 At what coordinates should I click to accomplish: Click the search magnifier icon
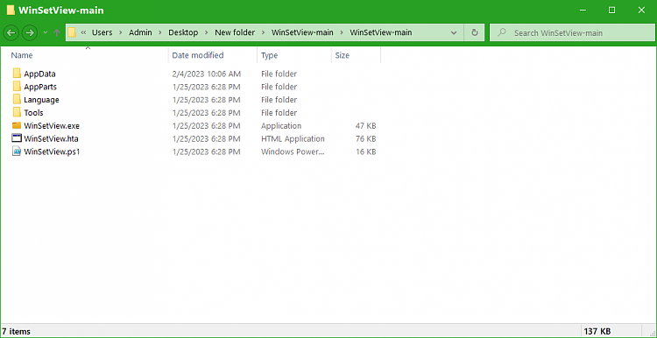click(x=502, y=32)
